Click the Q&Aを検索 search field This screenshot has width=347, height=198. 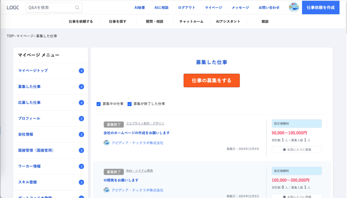pos(50,7)
